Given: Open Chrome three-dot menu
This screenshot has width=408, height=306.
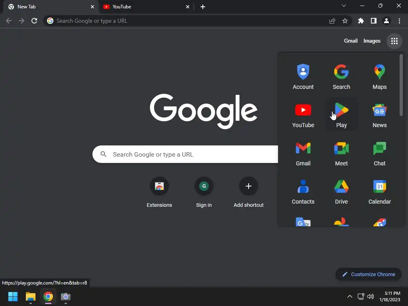Looking at the screenshot, I should point(399,21).
